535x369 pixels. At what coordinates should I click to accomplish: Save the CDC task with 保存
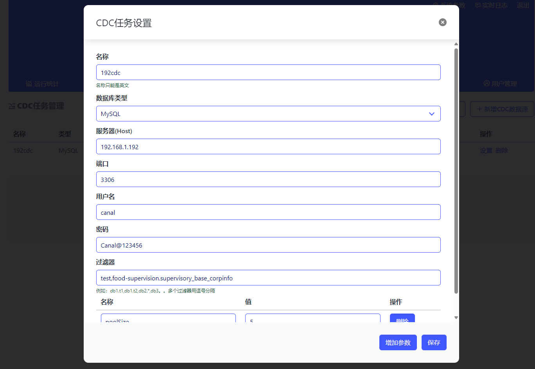pyautogui.click(x=434, y=342)
